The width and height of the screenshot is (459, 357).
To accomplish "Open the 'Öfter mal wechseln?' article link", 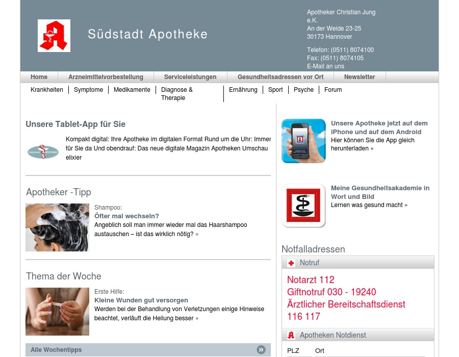I will click(x=126, y=216).
